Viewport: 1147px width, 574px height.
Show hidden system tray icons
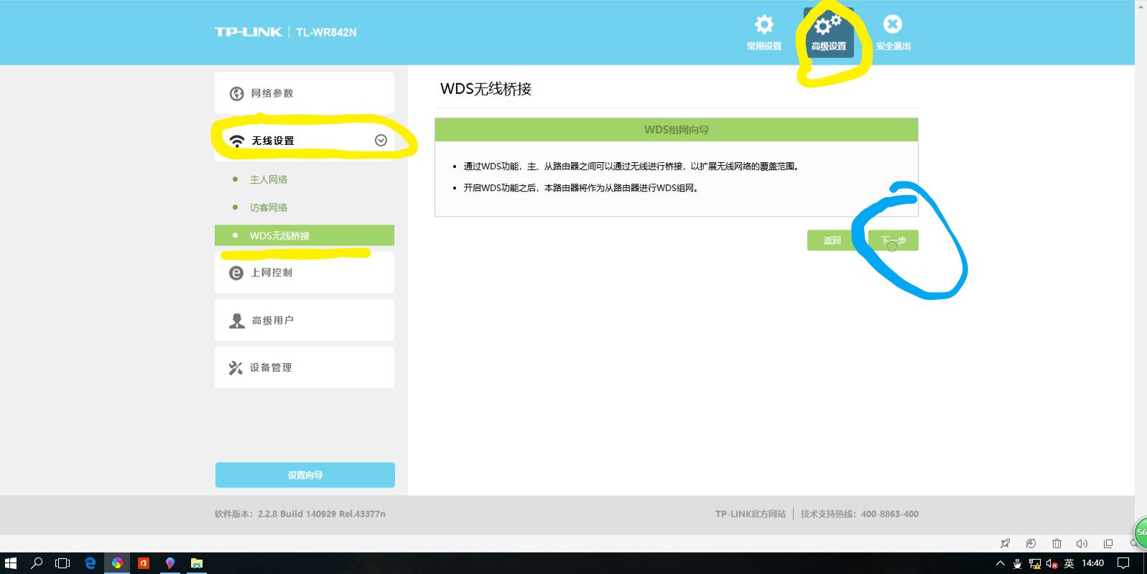[x=1000, y=563]
